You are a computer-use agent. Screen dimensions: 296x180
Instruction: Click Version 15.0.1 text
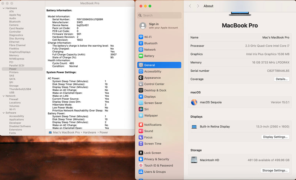(280, 102)
